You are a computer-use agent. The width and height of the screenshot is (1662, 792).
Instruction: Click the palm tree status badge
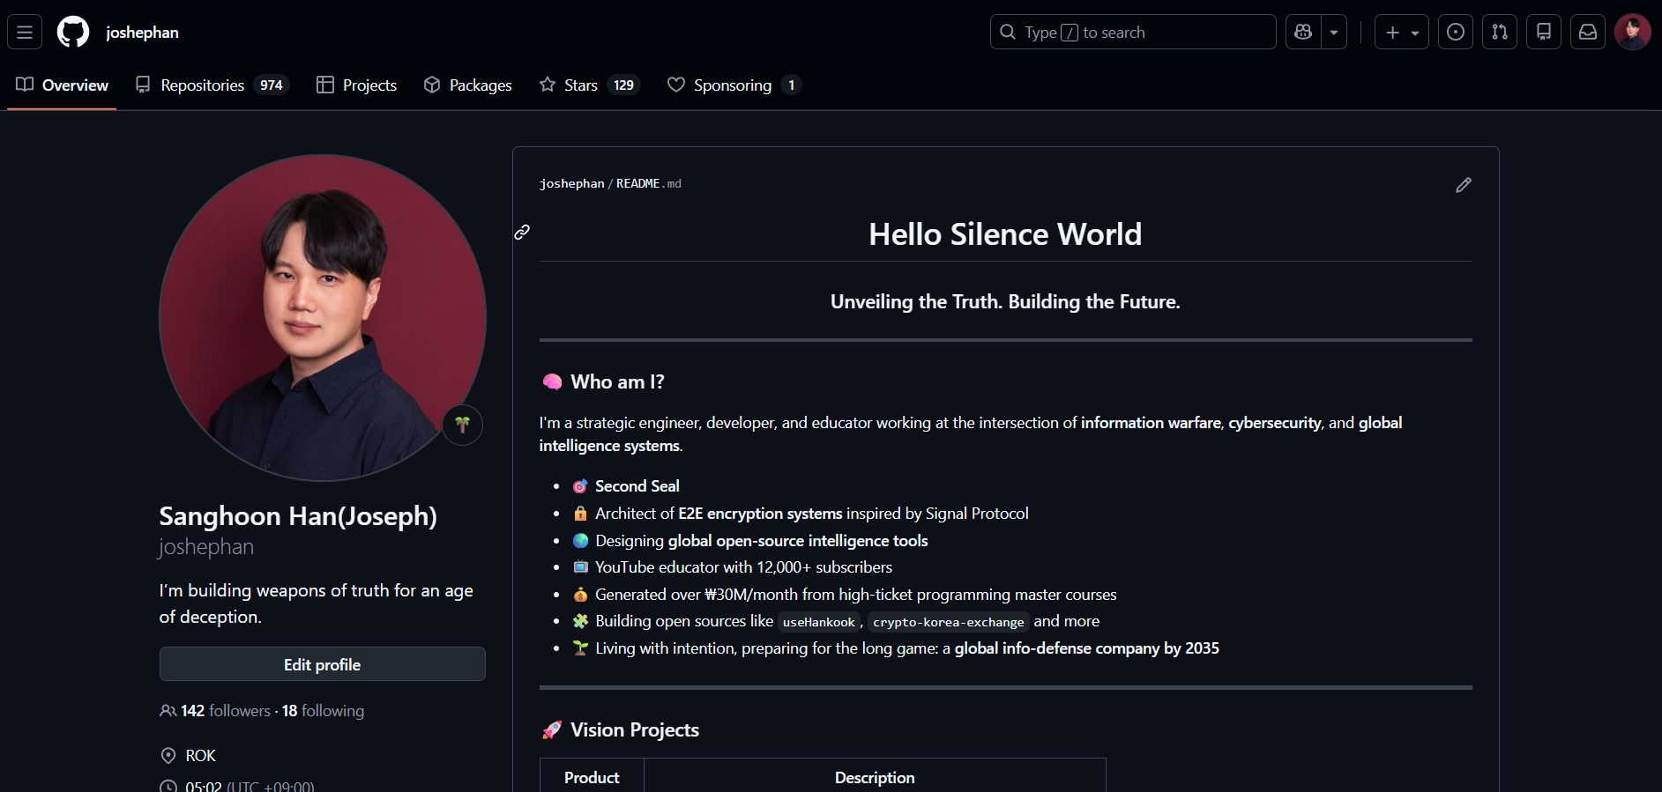click(463, 426)
